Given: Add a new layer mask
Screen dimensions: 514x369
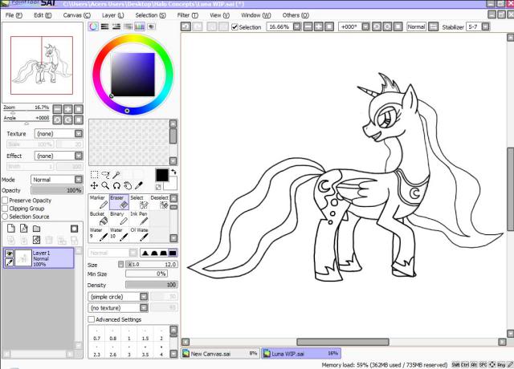Looking at the screenshot, I should click(x=75, y=229).
